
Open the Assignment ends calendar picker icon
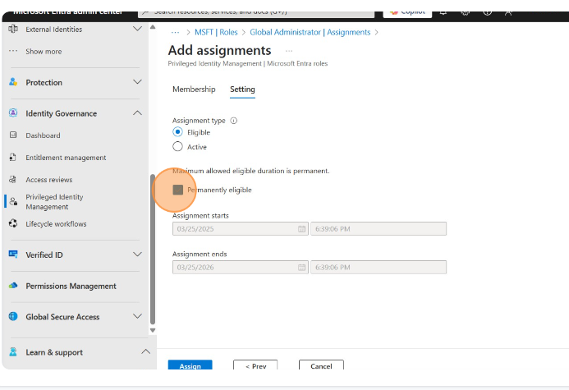tap(301, 267)
